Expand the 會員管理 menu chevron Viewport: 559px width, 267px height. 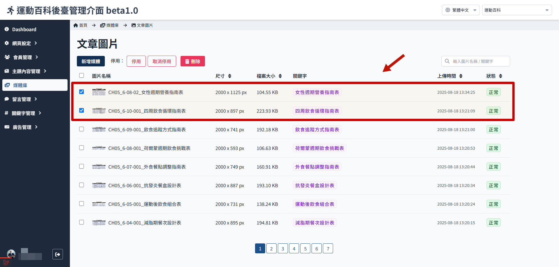click(37, 57)
